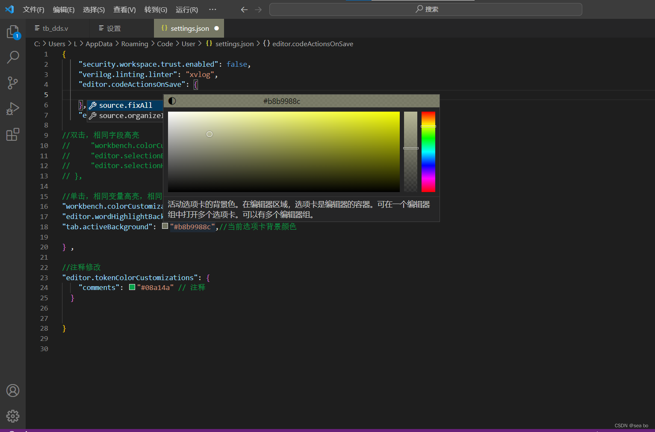Click breadcrumb segment User
The image size is (655, 432).
pos(189,44)
